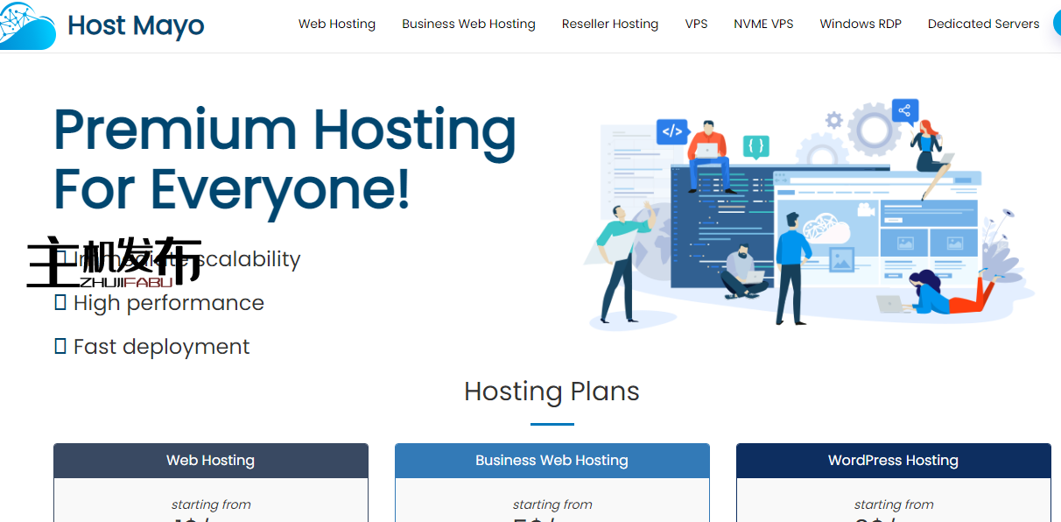Viewport: 1061px width, 522px height.
Task: Click the large gray gear icon in illustration
Action: click(873, 130)
